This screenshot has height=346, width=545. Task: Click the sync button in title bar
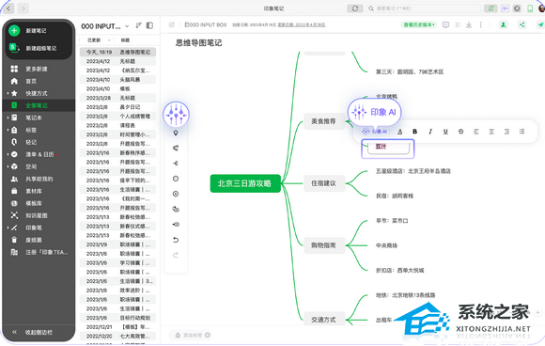pyautogui.click(x=355, y=8)
